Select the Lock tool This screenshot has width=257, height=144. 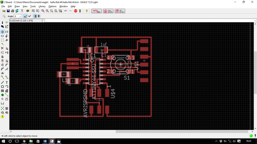tap(2, 57)
